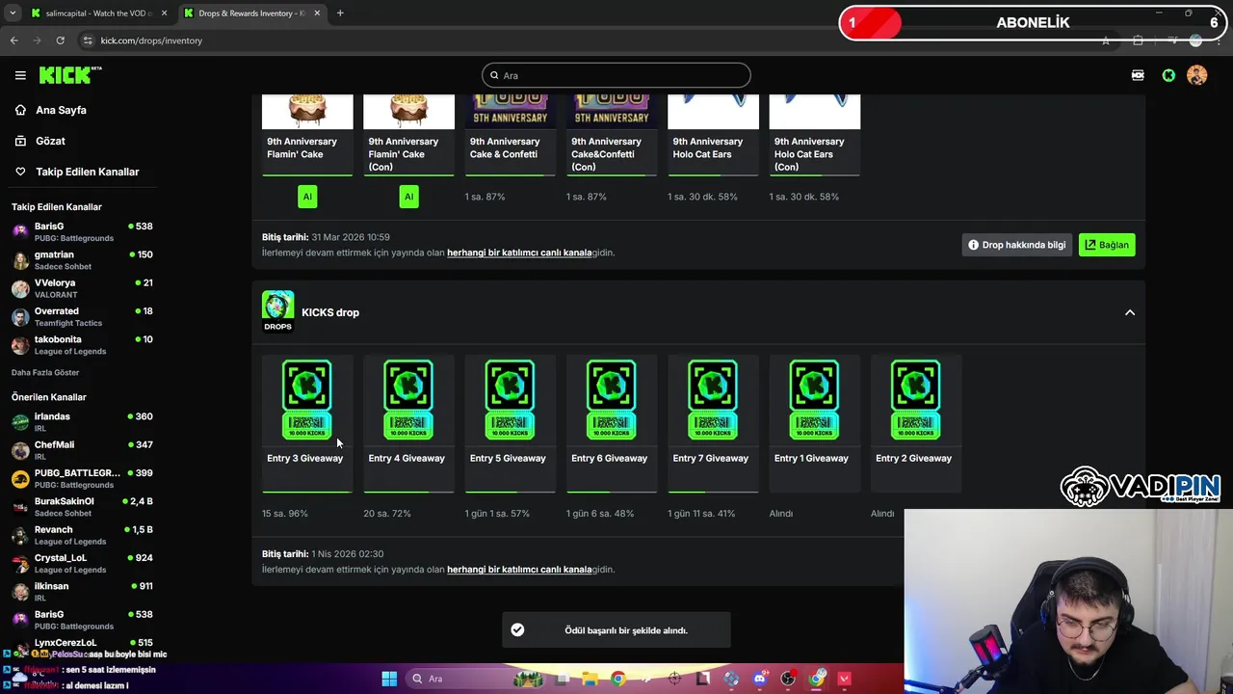Image resolution: width=1233 pixels, height=694 pixels.
Task: Click Entry 4 Giveaway progress bar
Action: [408, 492]
